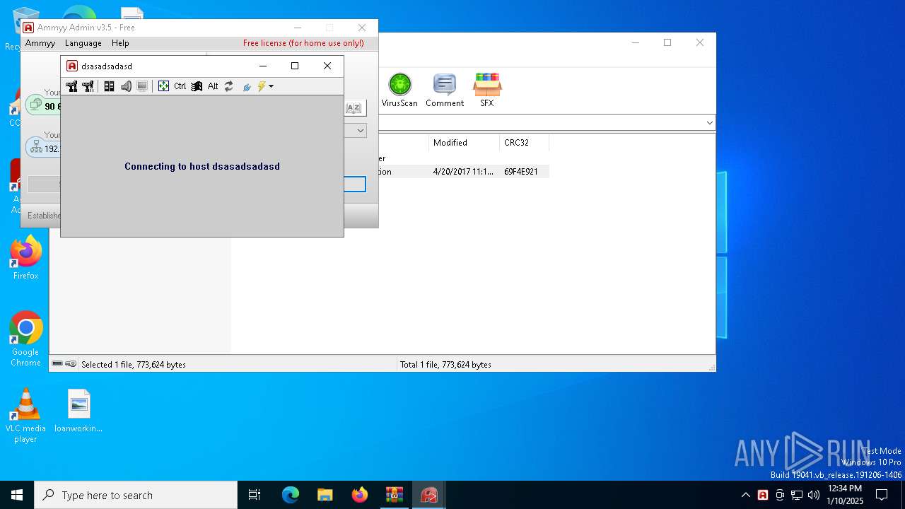This screenshot has width=905, height=509.
Task: Open the Help menu in Ammyy Admin
Action: pos(120,43)
